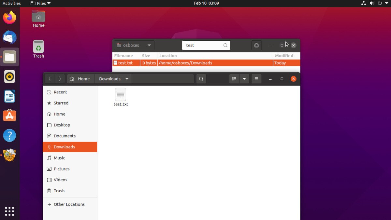
Task: Open Ubuntu Software from the dock
Action: coord(9,116)
